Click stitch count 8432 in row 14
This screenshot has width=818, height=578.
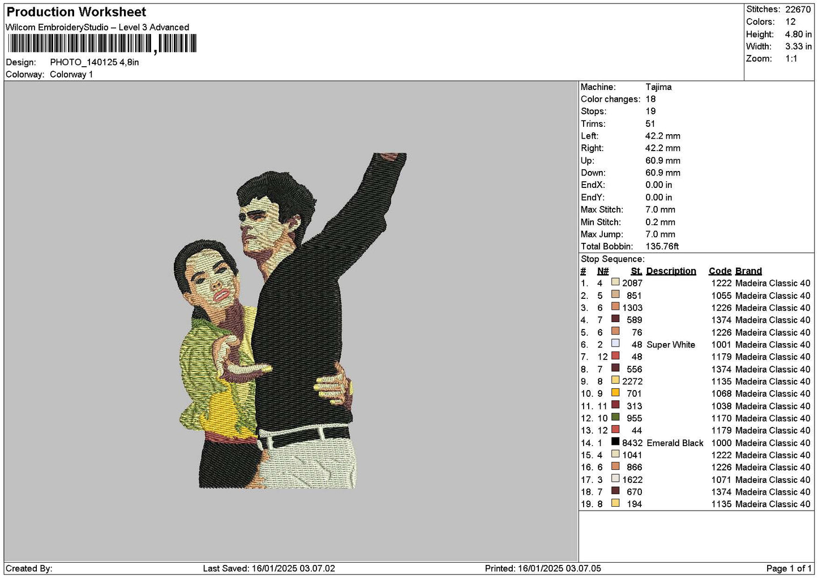point(632,443)
